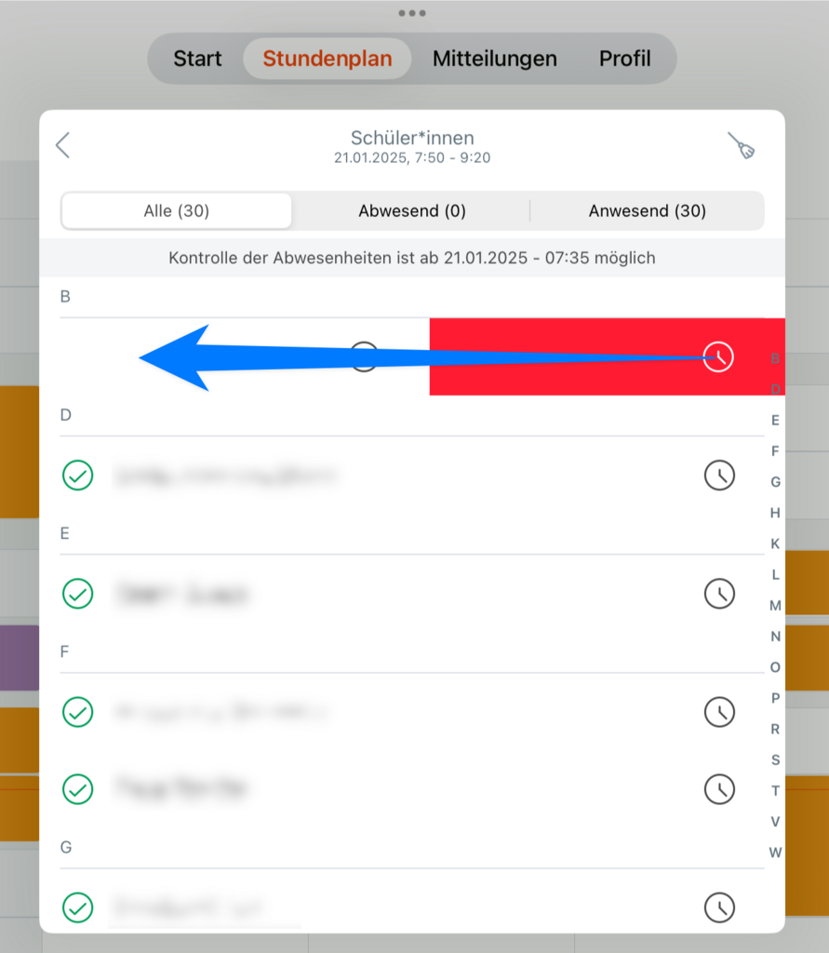Toggle green presence checkmark under section D
829x953 pixels.
click(78, 476)
